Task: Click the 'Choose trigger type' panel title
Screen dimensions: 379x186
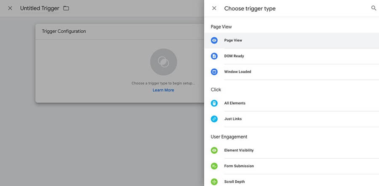Action: [x=250, y=8]
